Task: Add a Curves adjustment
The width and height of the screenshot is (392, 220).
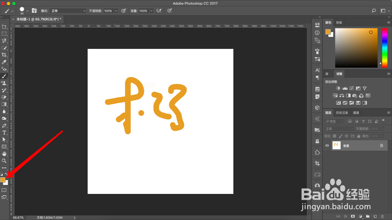Action: coord(352,88)
